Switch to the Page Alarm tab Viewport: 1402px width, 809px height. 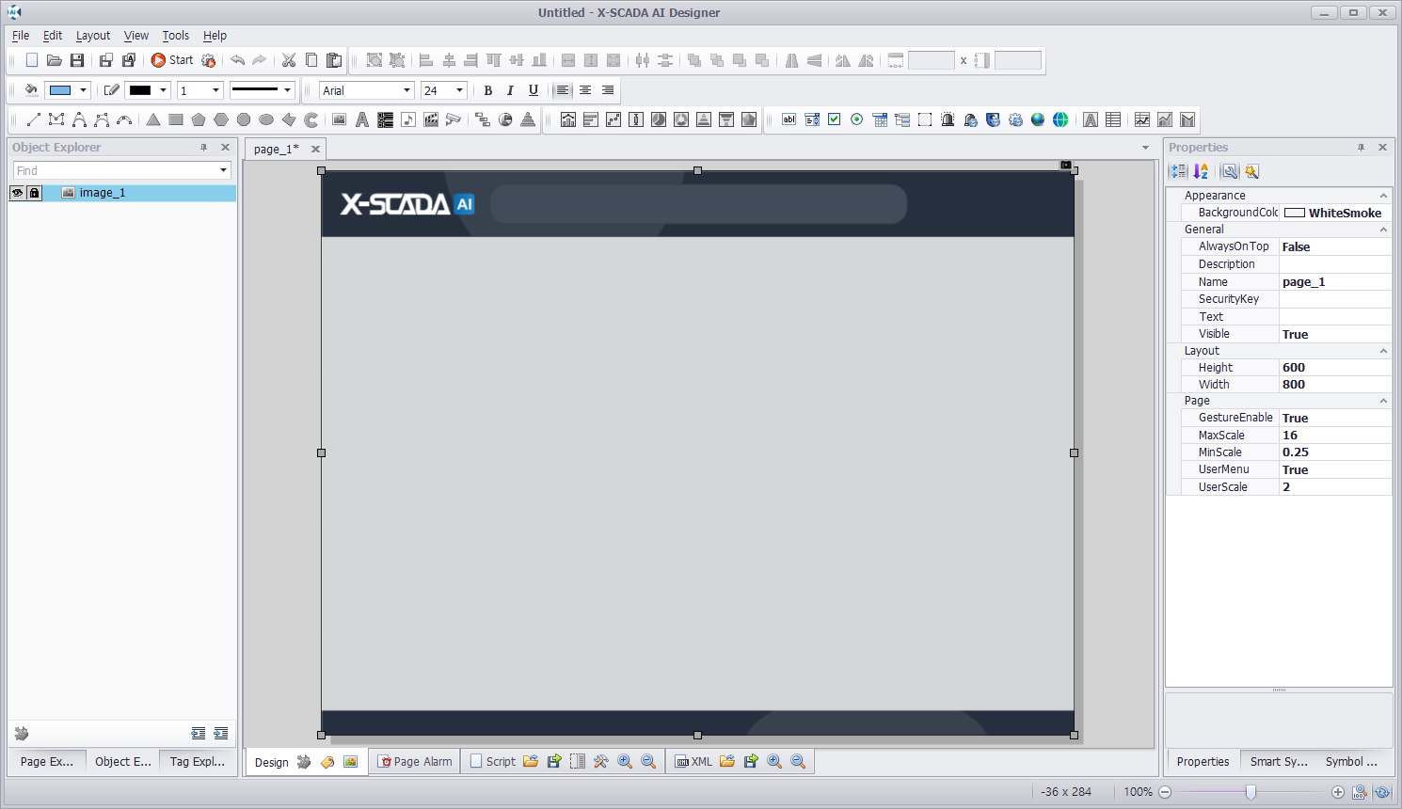(415, 762)
